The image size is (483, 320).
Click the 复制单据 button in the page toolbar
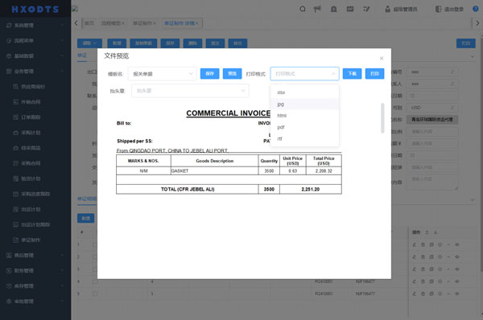point(143,43)
